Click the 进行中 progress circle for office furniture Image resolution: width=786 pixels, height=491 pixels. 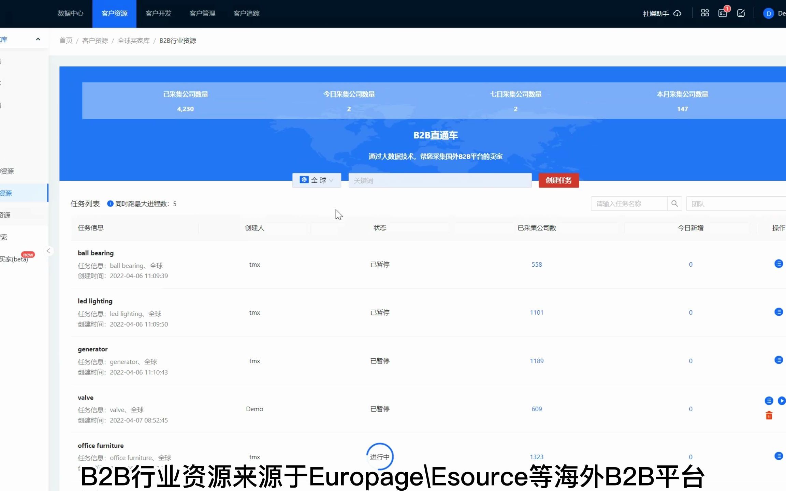click(380, 457)
